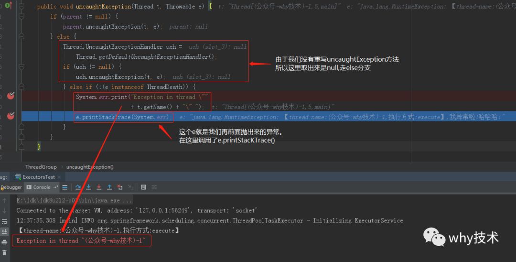Click the Step Over debugger icon
The height and width of the screenshot is (262, 516).
click(78, 187)
